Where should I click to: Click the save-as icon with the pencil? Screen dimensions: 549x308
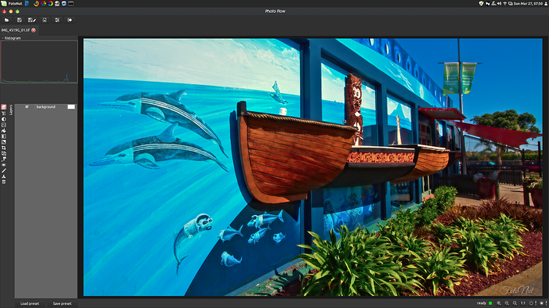pyautogui.click(x=32, y=21)
